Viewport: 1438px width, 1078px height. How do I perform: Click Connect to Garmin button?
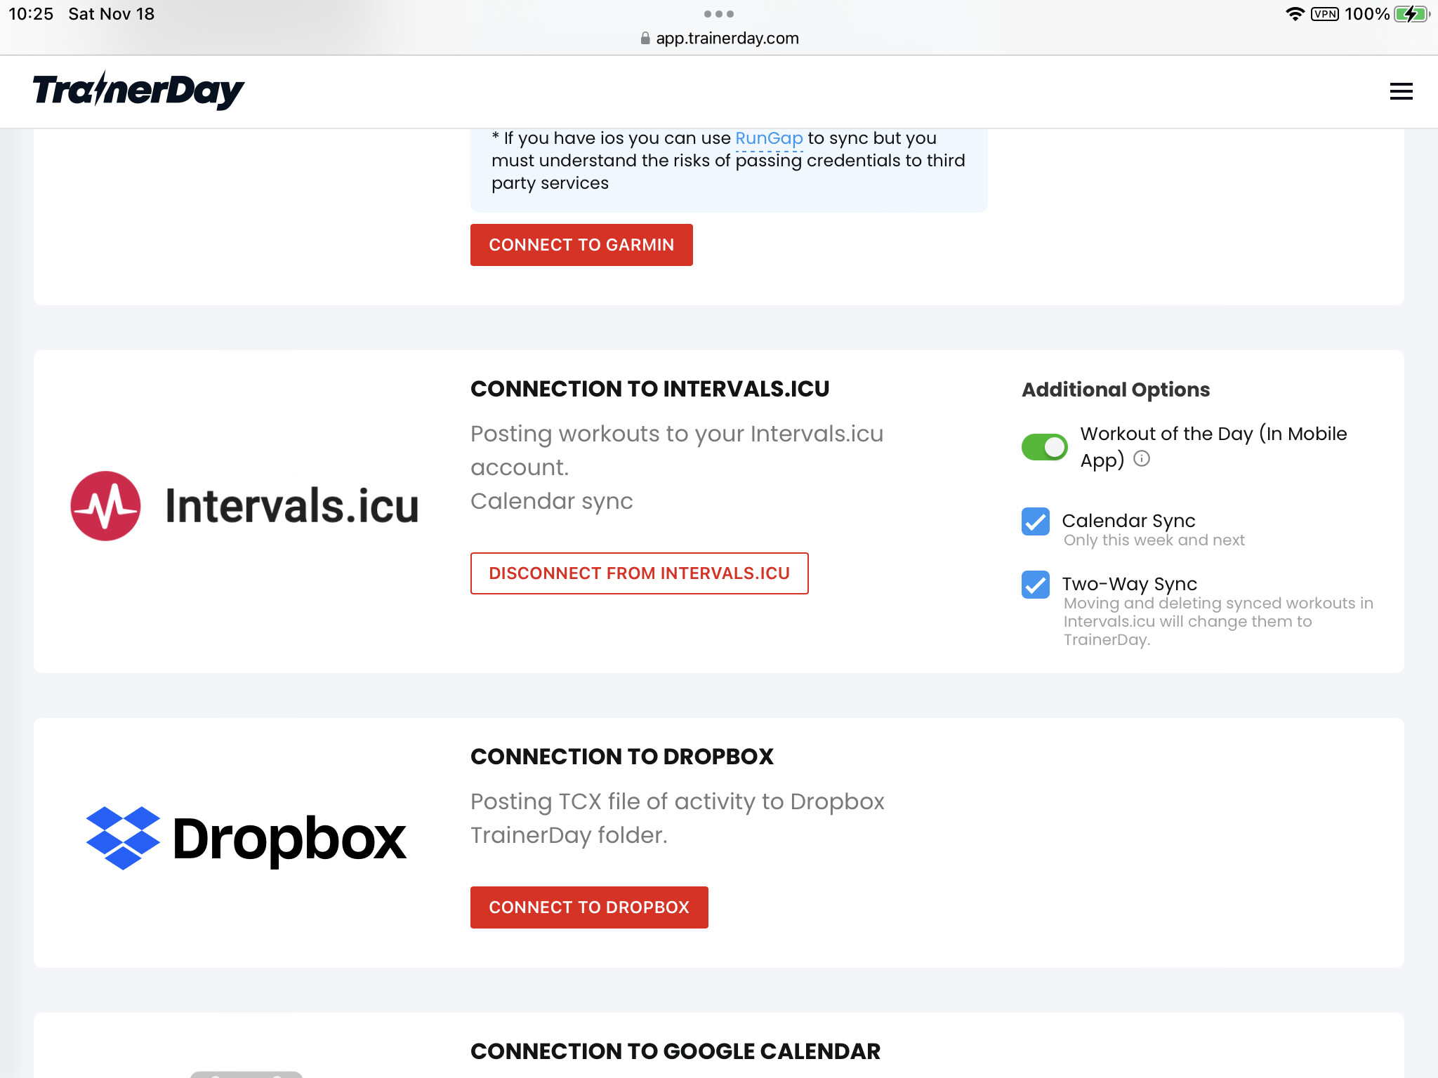point(581,245)
